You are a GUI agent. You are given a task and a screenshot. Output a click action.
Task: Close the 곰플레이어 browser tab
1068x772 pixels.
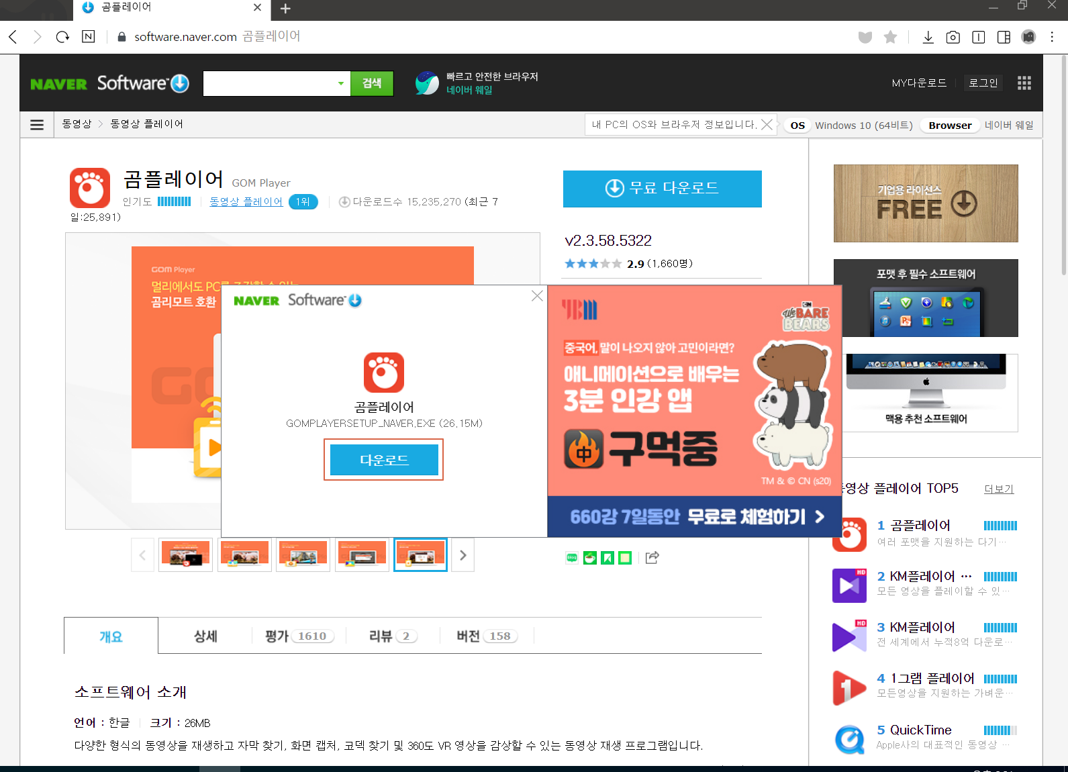click(x=257, y=7)
